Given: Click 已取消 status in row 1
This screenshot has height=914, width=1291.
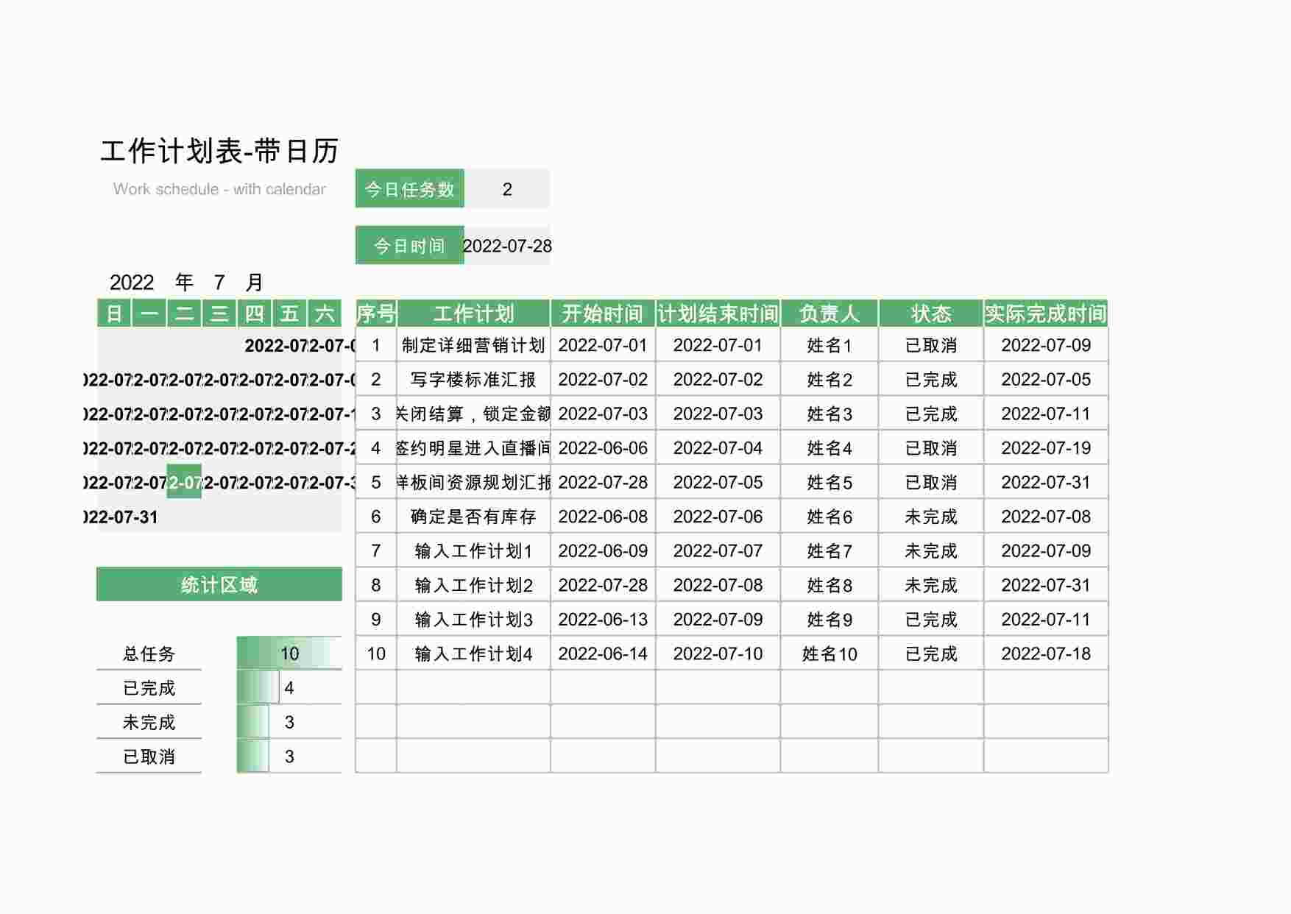Looking at the screenshot, I should 931,345.
